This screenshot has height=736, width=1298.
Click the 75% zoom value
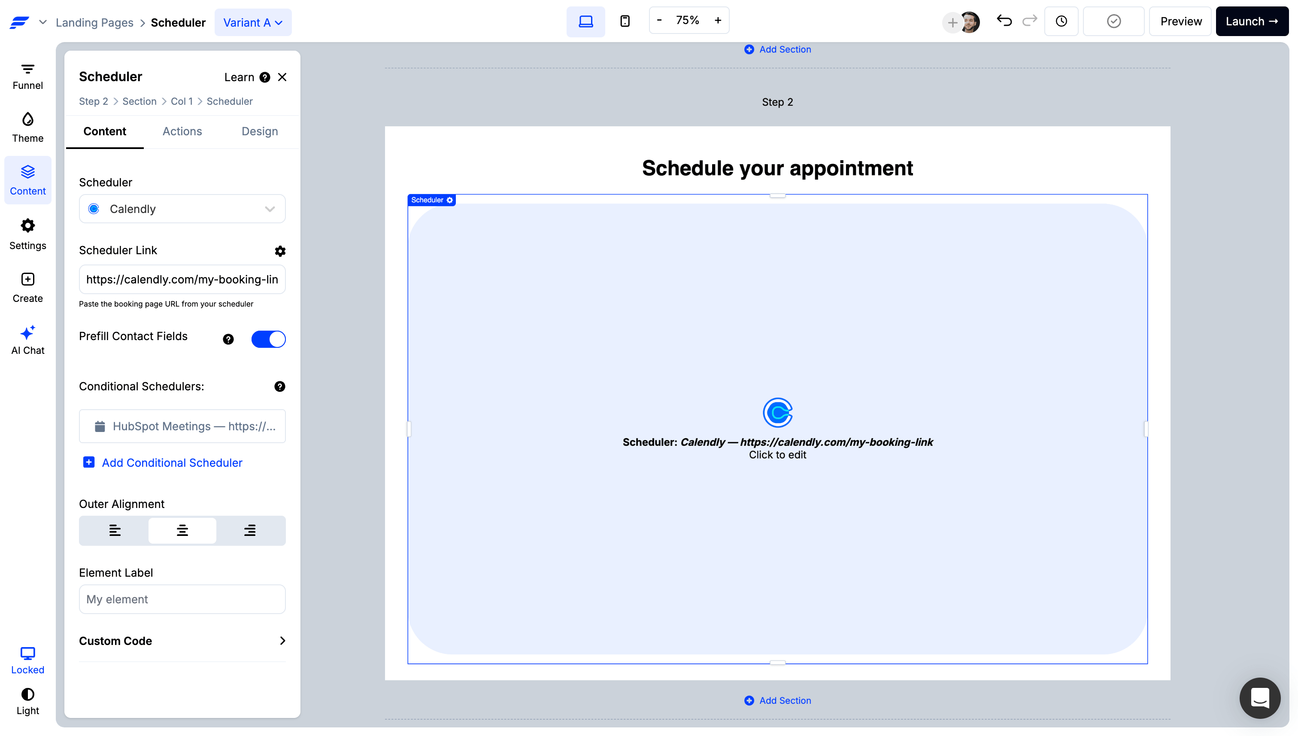(x=688, y=20)
